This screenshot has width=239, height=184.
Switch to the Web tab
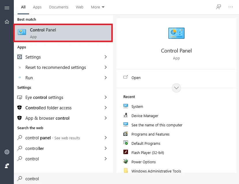click(x=79, y=7)
